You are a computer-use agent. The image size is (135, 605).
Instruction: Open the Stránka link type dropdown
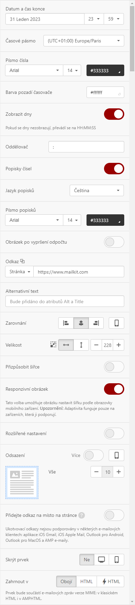coord(19,272)
